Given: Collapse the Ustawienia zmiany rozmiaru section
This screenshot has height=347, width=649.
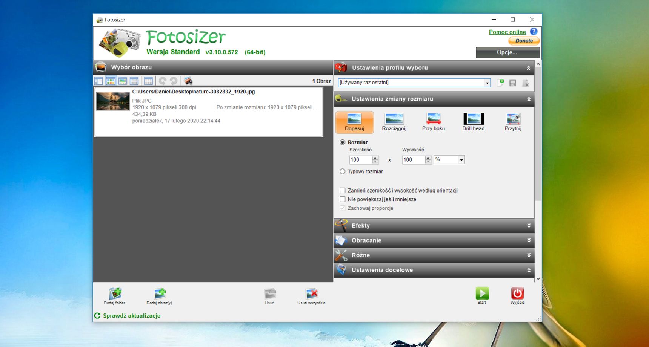Looking at the screenshot, I should click(529, 99).
